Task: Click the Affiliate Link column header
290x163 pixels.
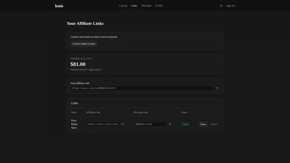Action: coord(93,112)
